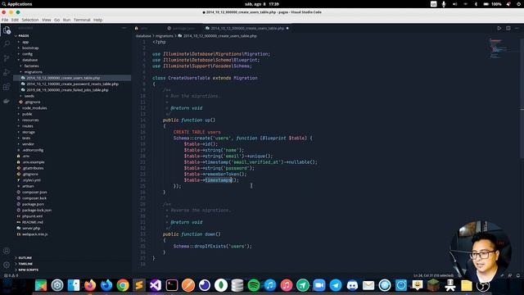Click Ln 24 cursor position in status bar

click(x=433, y=275)
